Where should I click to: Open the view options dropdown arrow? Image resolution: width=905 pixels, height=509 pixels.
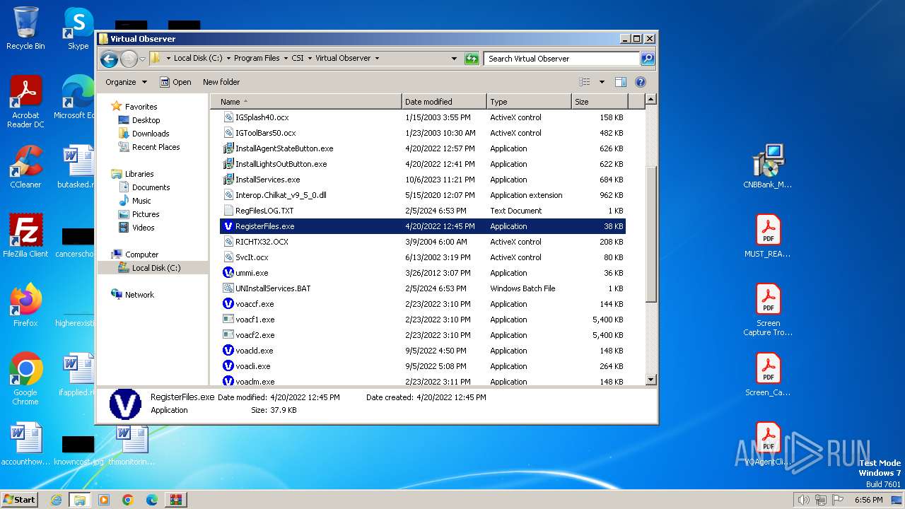coord(602,82)
